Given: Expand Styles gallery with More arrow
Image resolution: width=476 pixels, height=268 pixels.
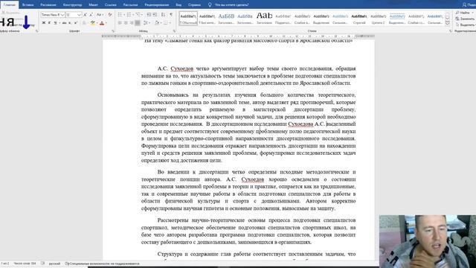Looking at the screenshot, I should point(448,24).
